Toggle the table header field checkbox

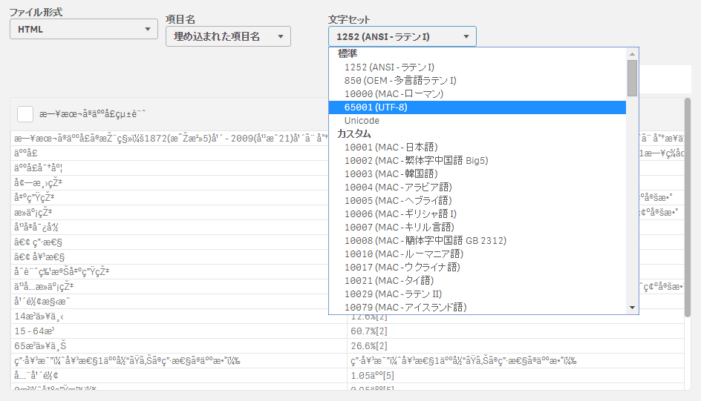(x=25, y=113)
